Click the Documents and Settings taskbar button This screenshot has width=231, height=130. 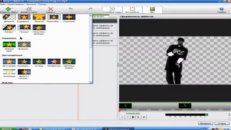[x=54, y=129]
